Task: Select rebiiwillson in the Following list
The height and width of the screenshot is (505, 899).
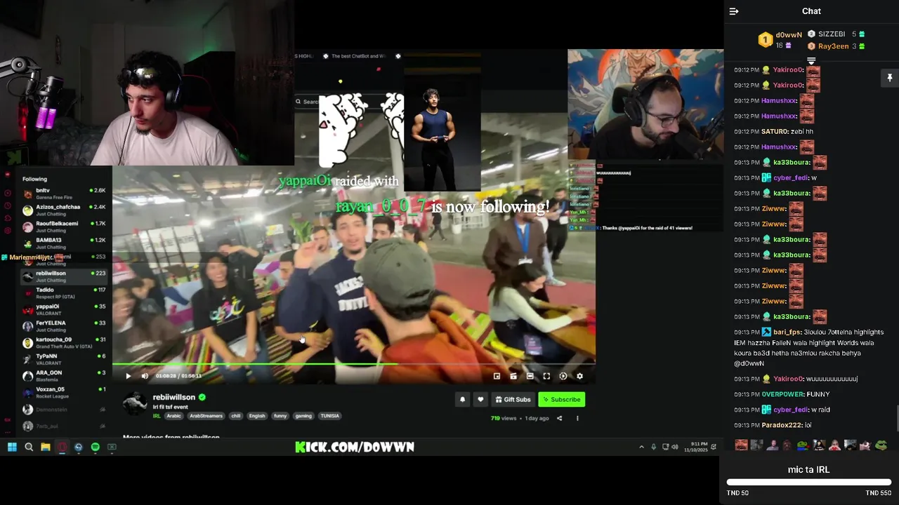Action: 63,276
